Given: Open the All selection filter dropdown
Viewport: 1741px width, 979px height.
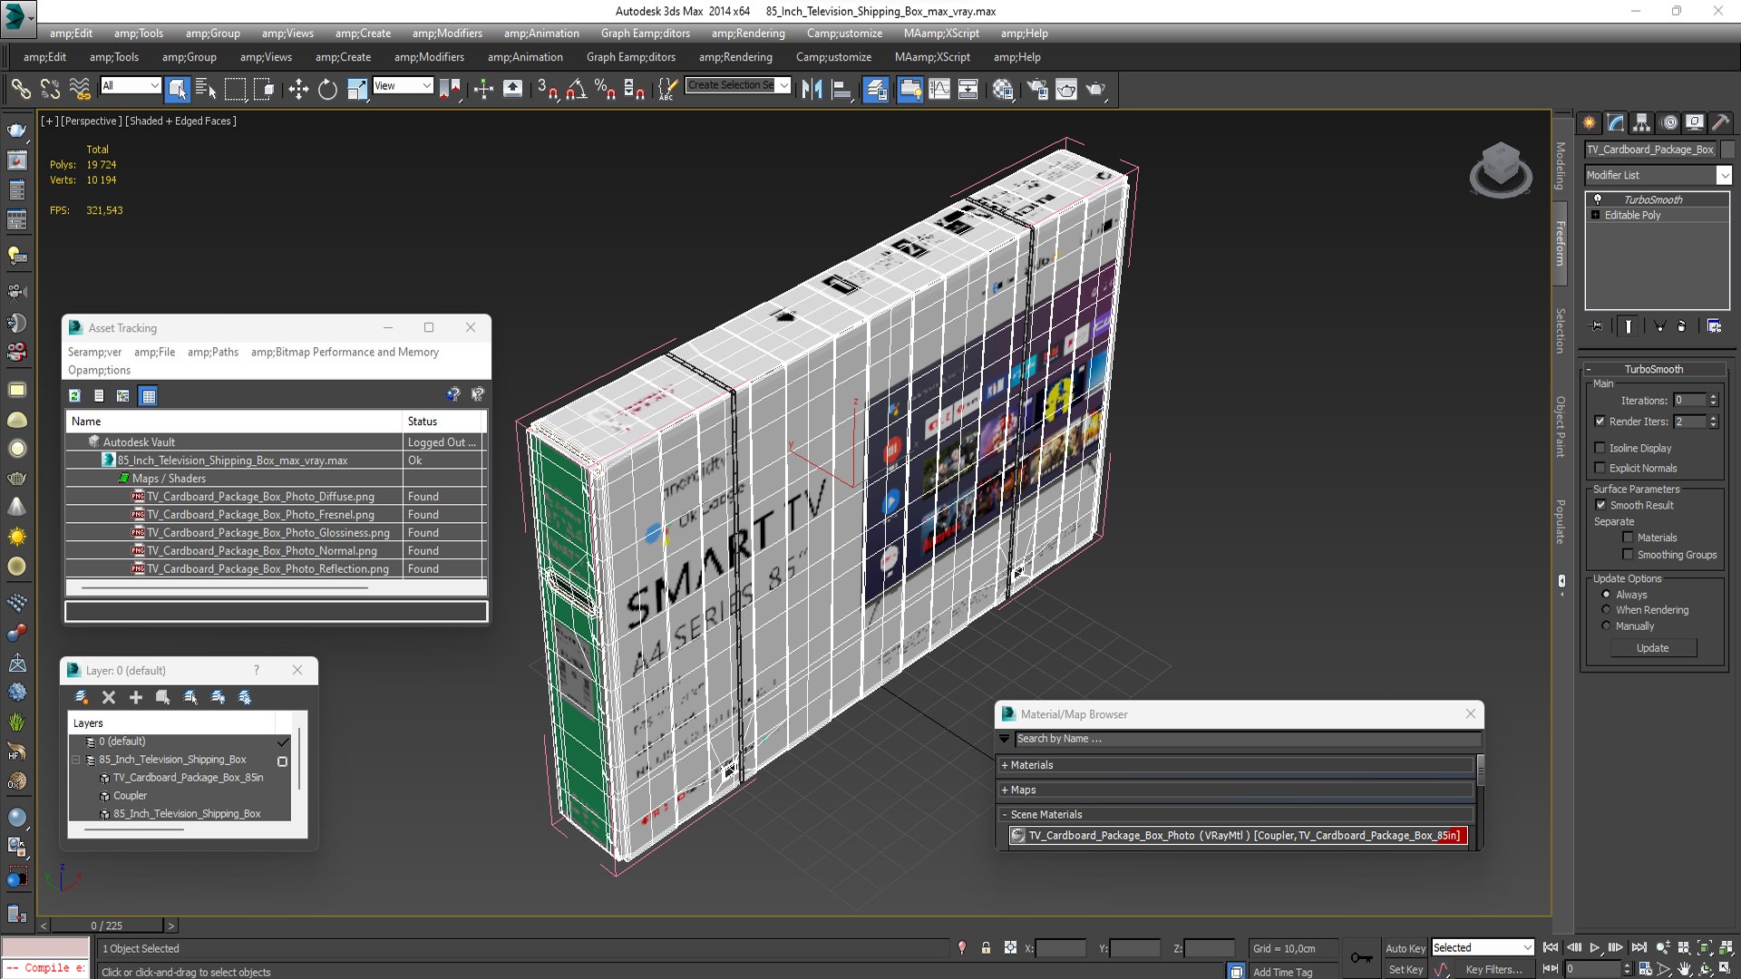Looking at the screenshot, I should point(131,85).
